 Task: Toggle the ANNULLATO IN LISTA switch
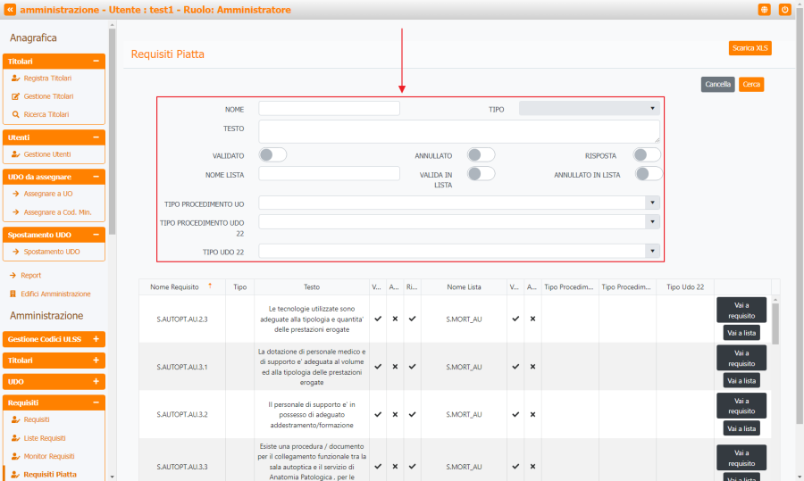click(649, 173)
